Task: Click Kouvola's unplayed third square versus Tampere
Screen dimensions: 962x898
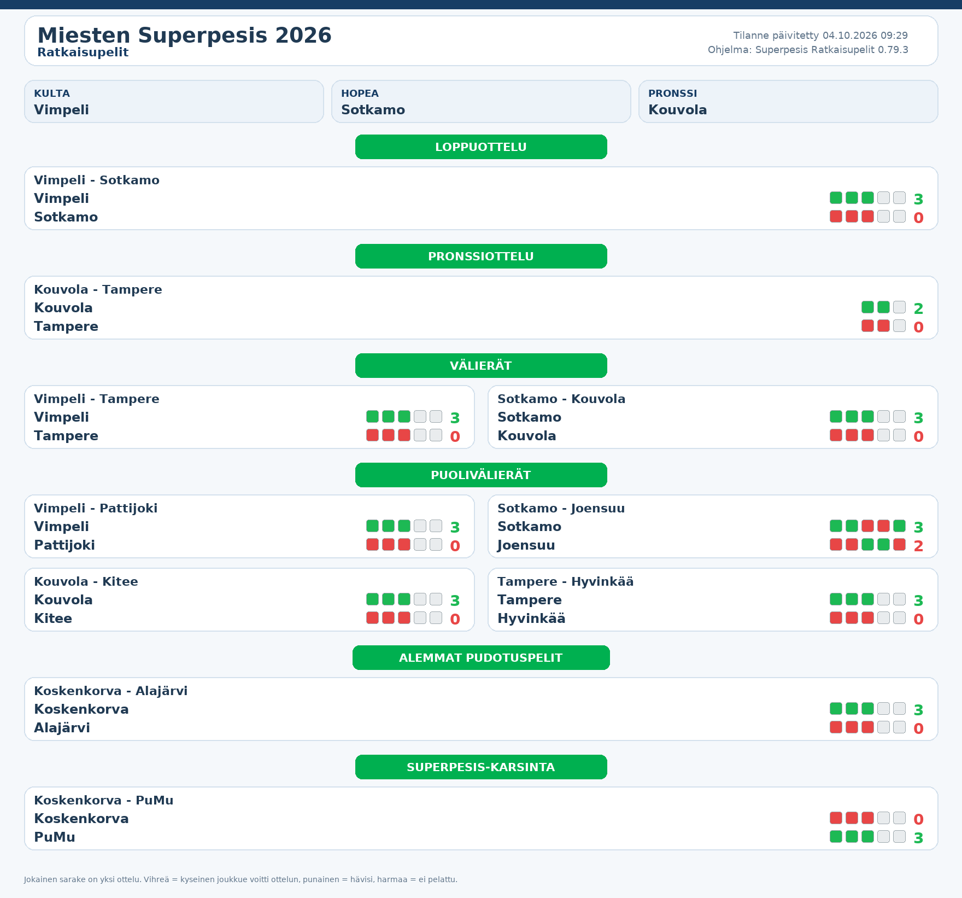Action: pyautogui.click(x=899, y=307)
